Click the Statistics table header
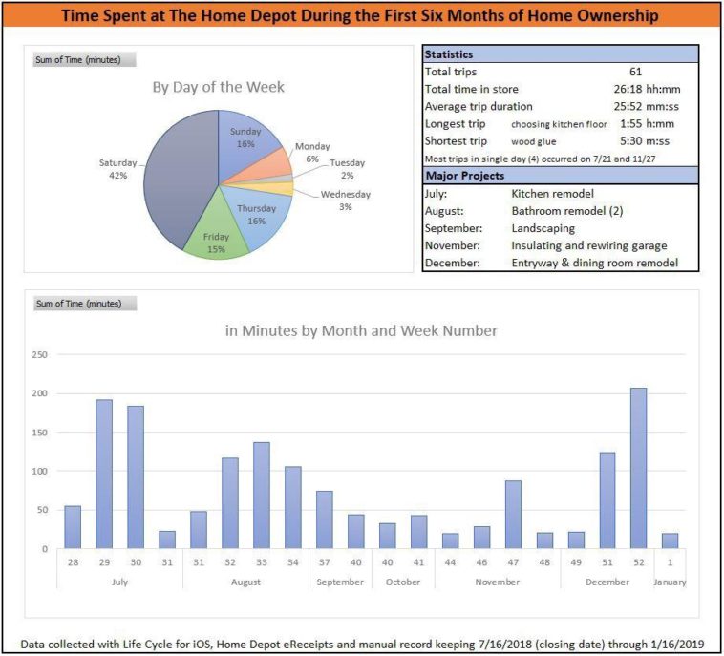Viewport: 724px width, 656px height. point(560,54)
